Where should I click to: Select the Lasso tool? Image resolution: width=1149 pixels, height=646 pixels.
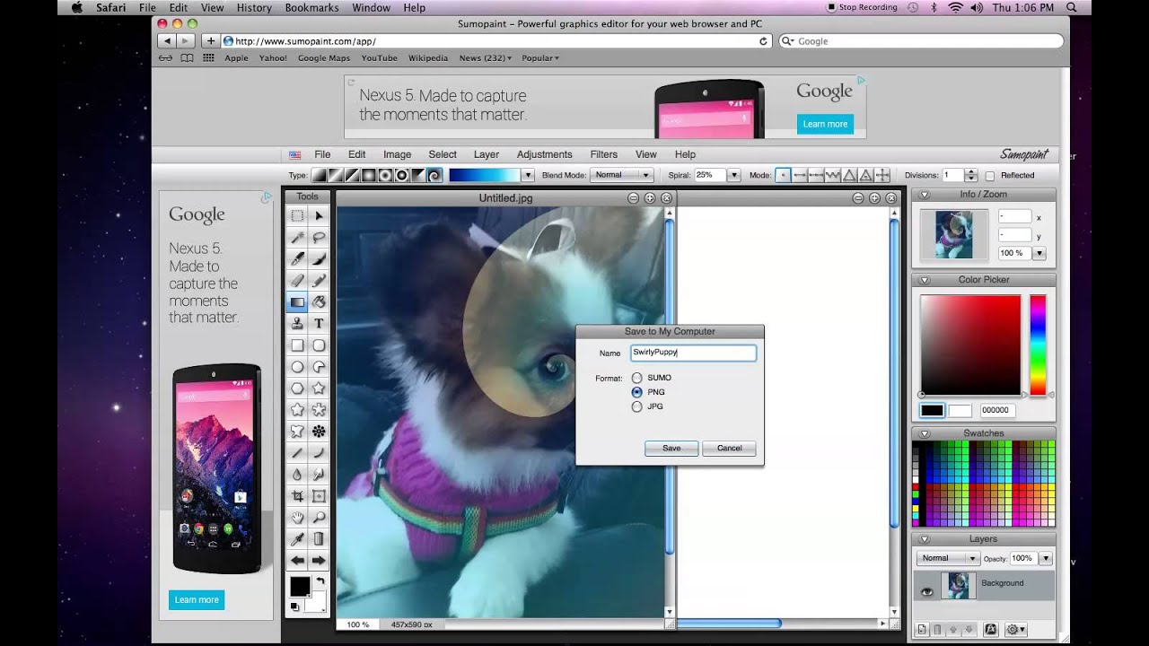point(319,237)
